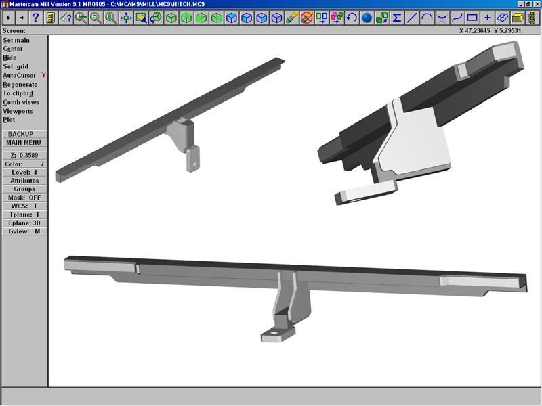The height and width of the screenshot is (406, 542).
Task: Select the Create Line tool
Action: [412, 18]
